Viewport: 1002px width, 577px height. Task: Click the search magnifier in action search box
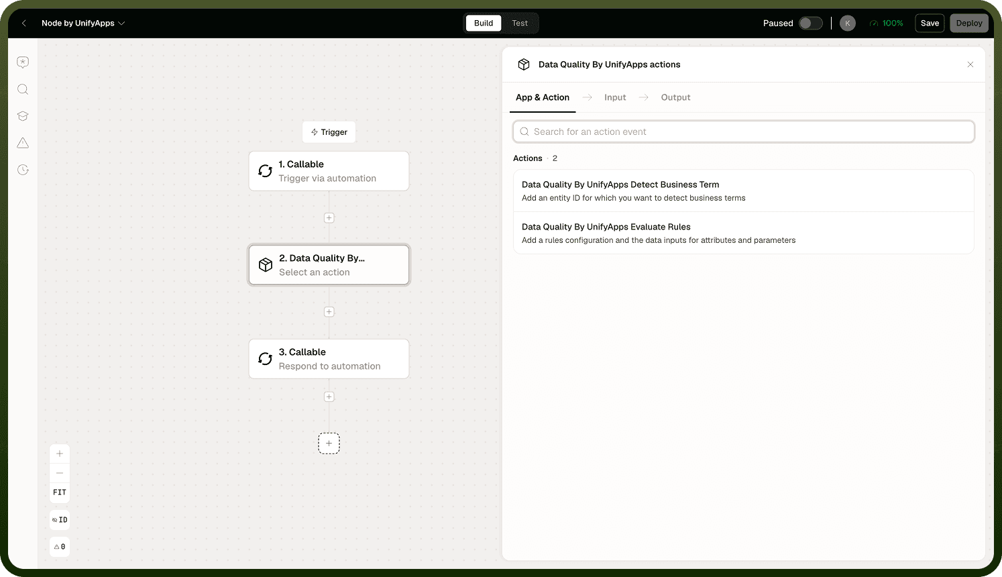pyautogui.click(x=524, y=132)
